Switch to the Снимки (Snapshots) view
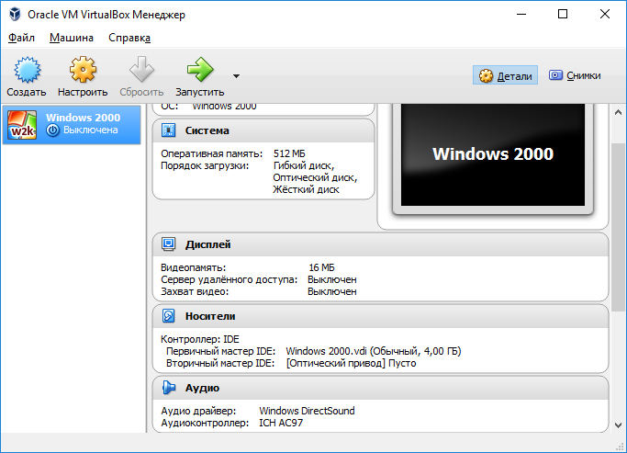This screenshot has height=453, width=627. (x=575, y=75)
